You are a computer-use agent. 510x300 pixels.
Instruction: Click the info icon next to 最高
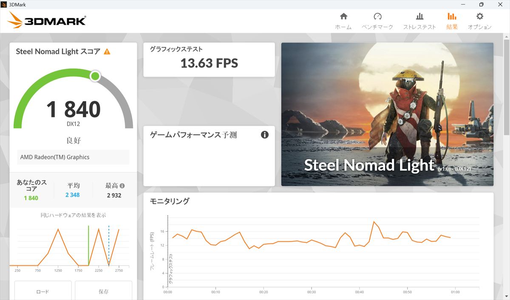pos(122,186)
